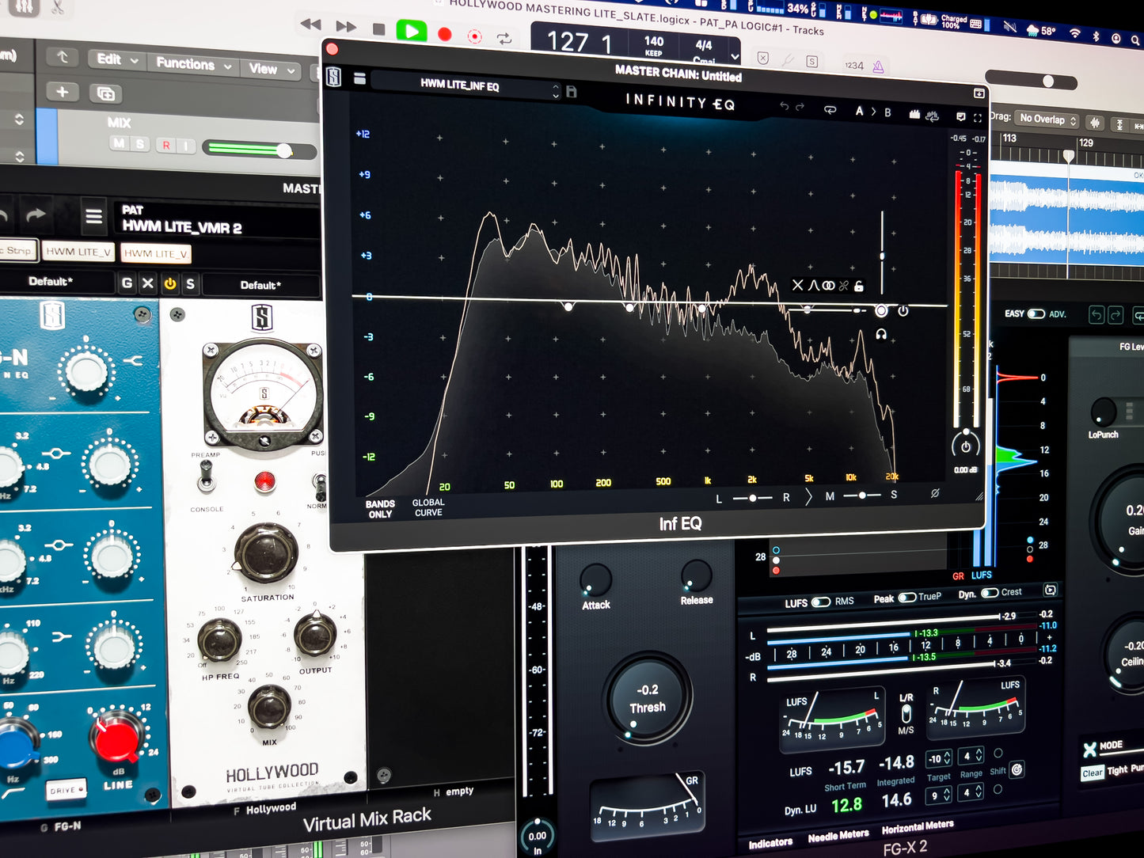Screen dimensions: 1144x858
Task: Click the Solo S button in the control bar
Action: pos(811,62)
